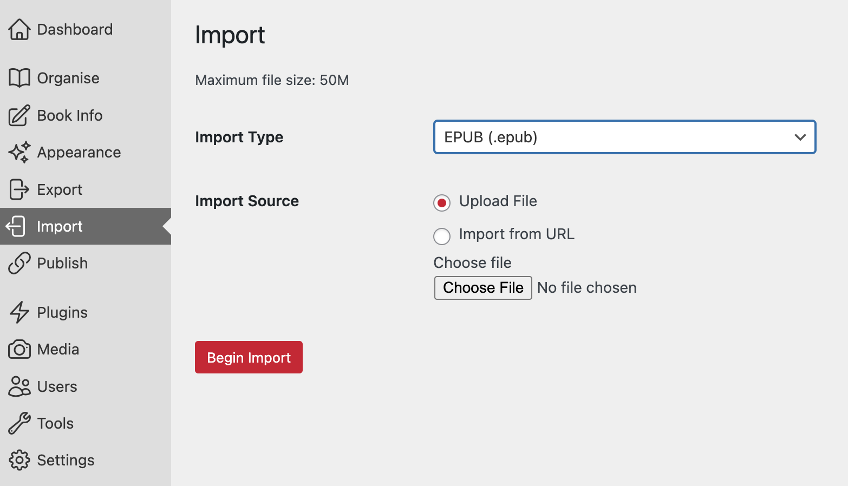Click the chevron arrow on EPUB selector
This screenshot has height=486, width=848.
click(x=800, y=137)
